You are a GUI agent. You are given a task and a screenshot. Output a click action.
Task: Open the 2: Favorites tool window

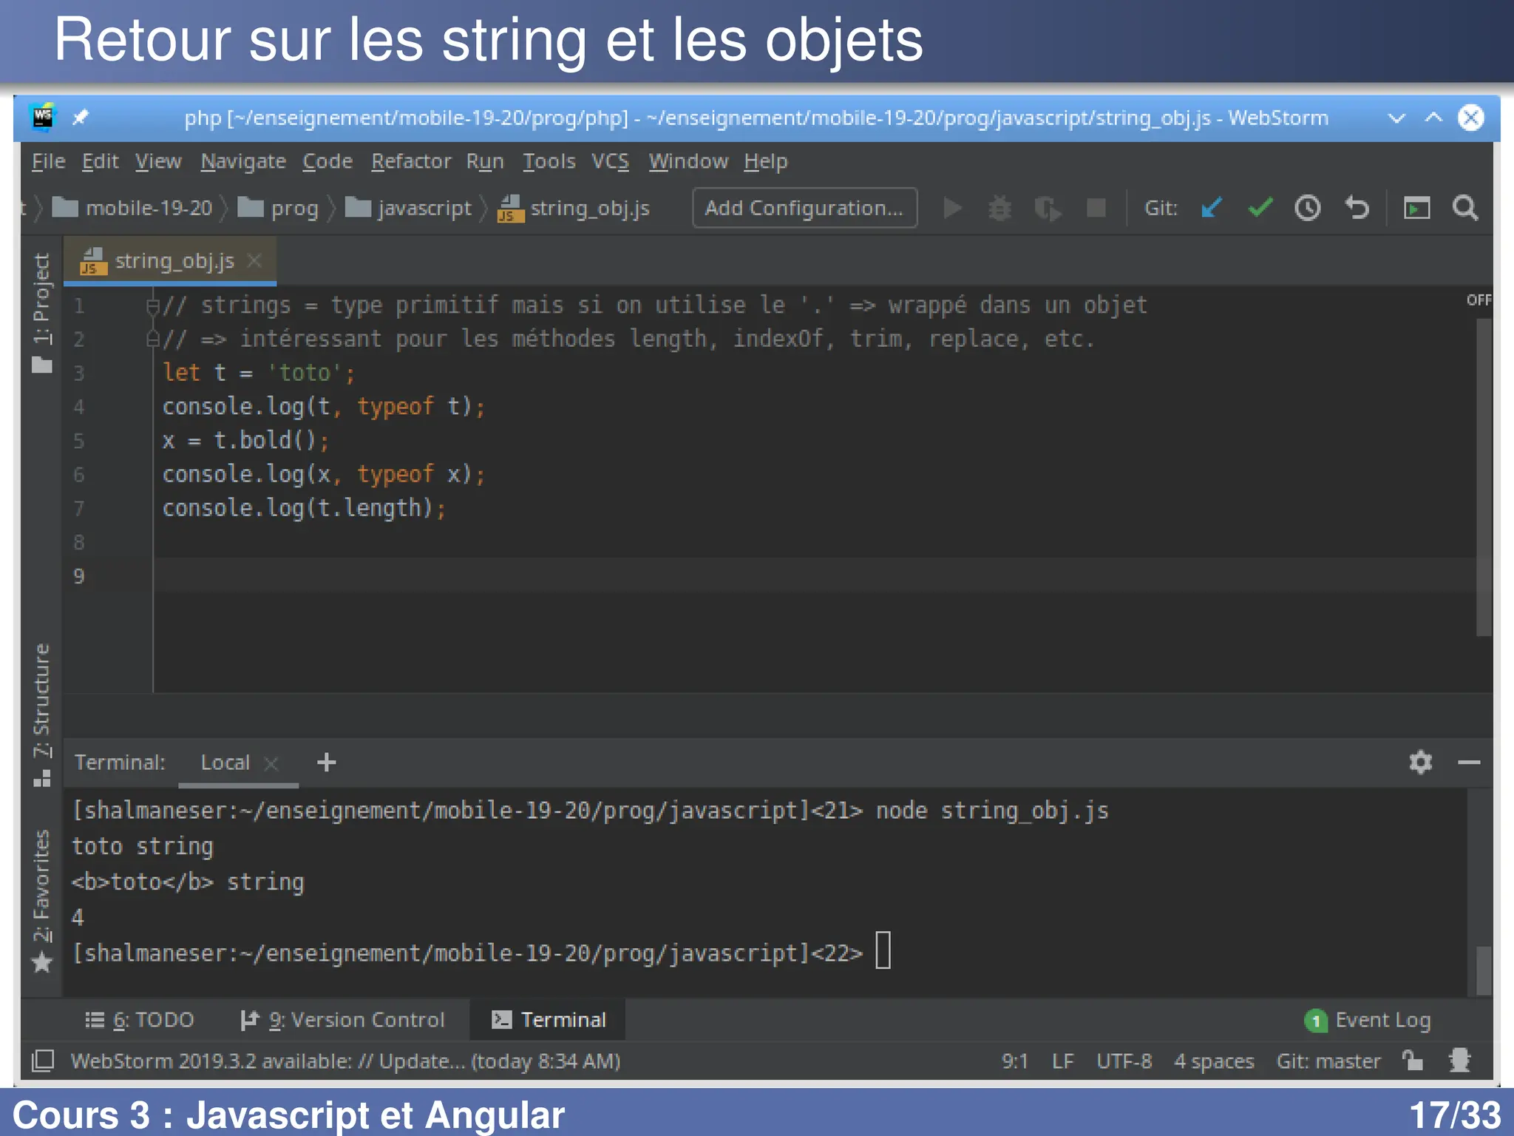tap(42, 902)
